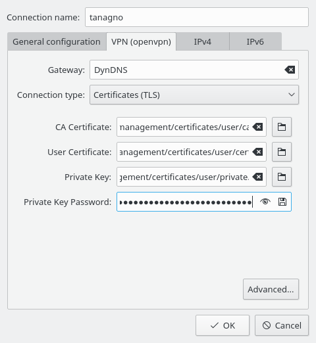Browse for CA Certificate file
Screen dimensions: 316x343
pos(282,127)
